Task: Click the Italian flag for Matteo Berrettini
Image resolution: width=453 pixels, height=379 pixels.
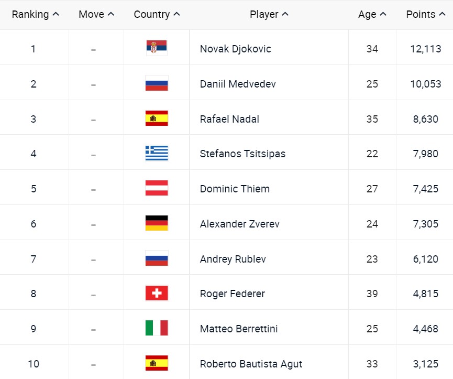Action: point(157,328)
